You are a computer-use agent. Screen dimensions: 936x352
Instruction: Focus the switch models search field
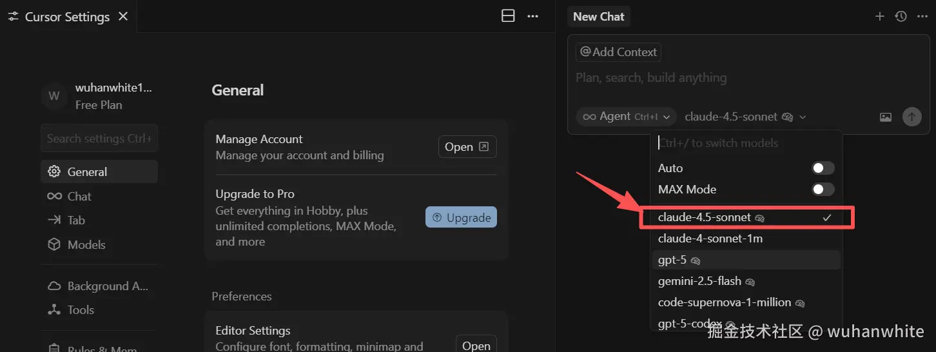click(746, 143)
